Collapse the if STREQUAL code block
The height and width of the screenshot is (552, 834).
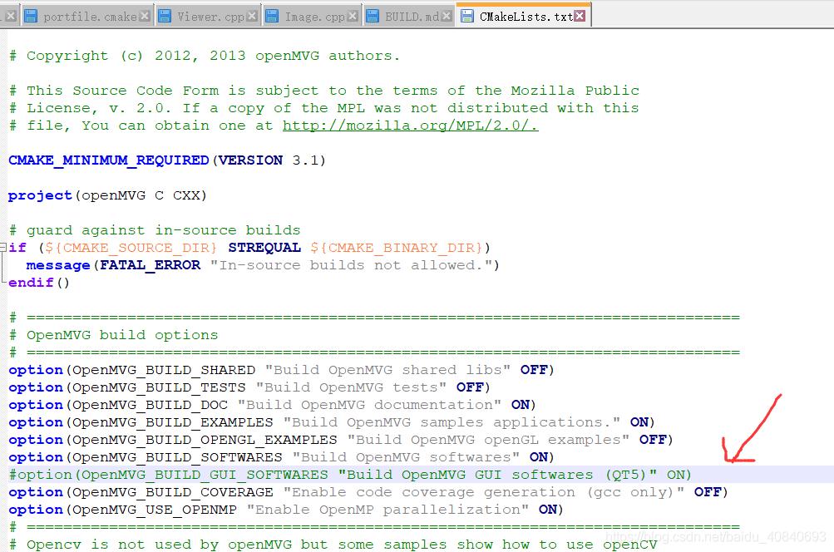[x=3, y=247]
